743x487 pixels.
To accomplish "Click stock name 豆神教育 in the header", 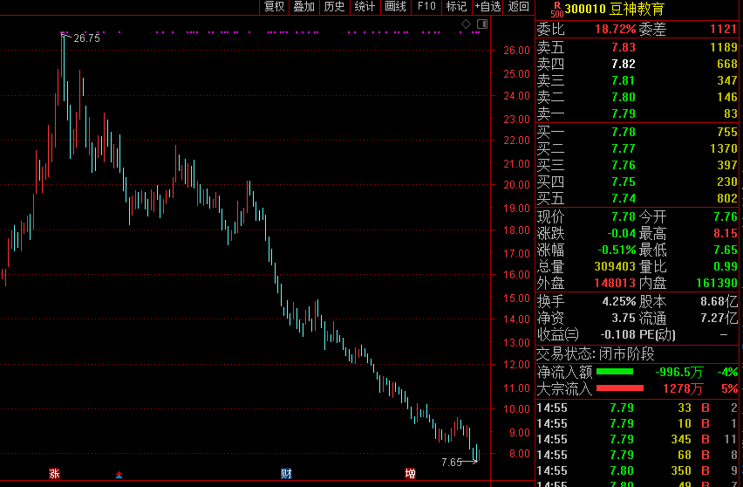I will coord(637,9).
